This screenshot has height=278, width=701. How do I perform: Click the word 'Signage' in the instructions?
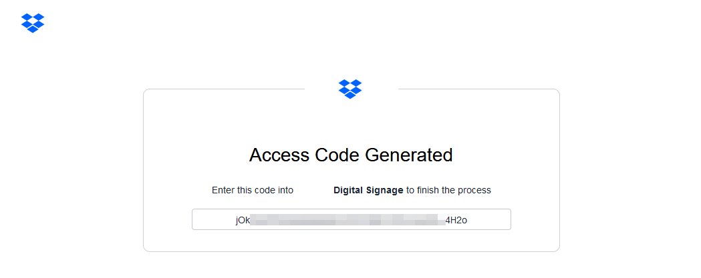pyautogui.click(x=385, y=190)
